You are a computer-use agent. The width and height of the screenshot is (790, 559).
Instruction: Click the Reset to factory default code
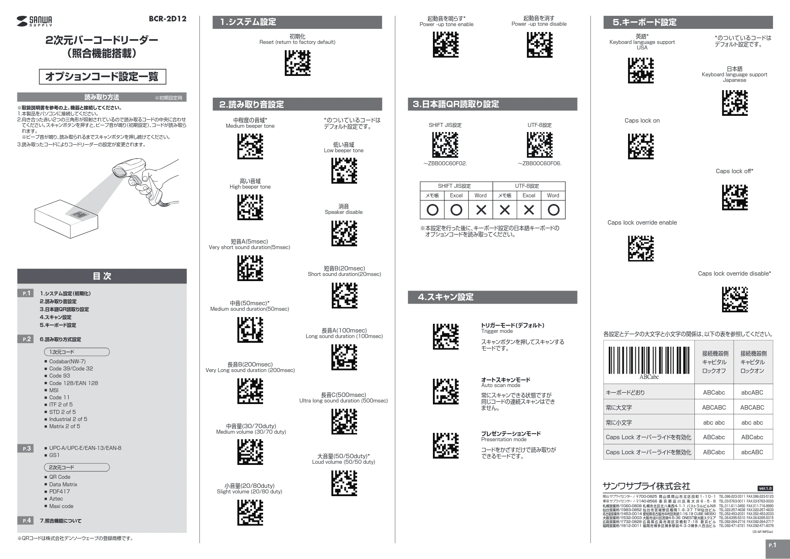pyautogui.click(x=297, y=63)
